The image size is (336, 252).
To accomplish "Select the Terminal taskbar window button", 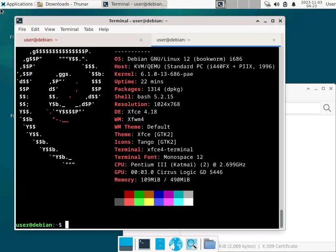I will tap(135, 4).
